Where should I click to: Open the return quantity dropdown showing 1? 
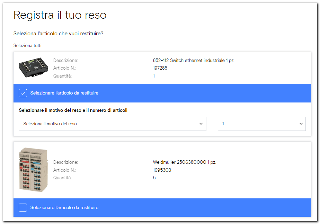(261, 124)
